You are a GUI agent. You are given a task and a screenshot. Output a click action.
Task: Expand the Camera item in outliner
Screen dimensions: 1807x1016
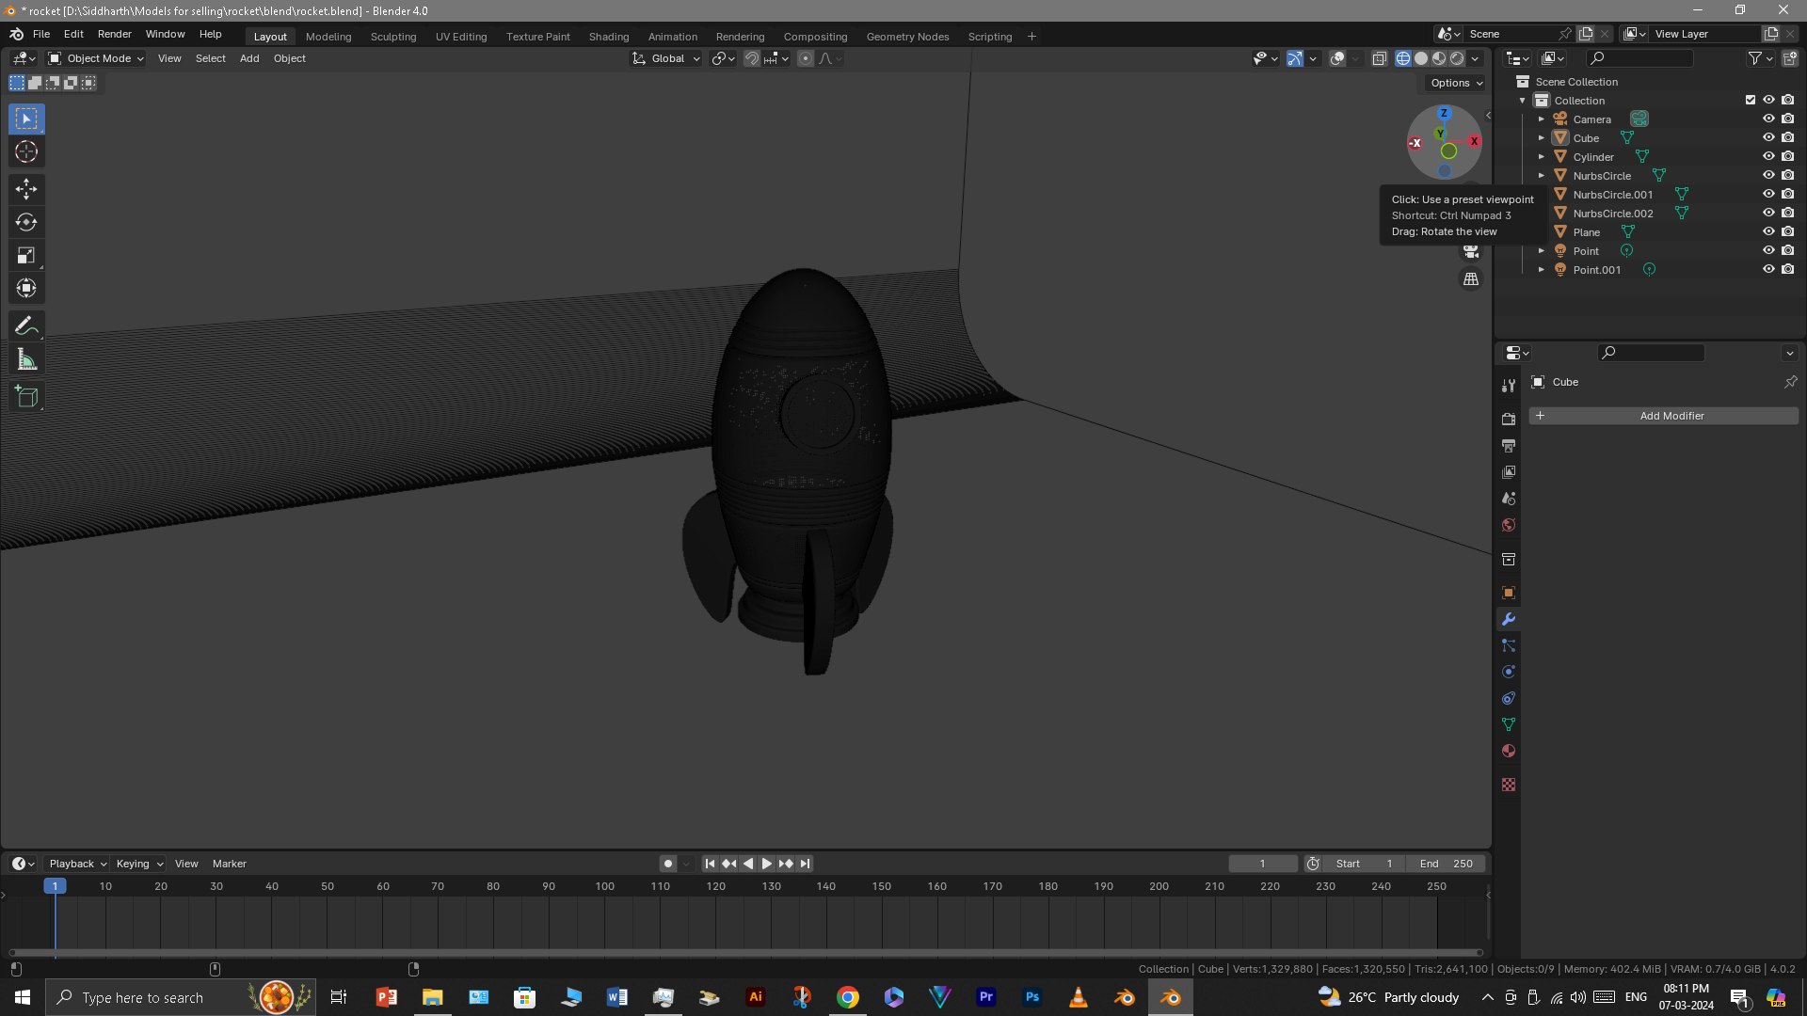point(1542,119)
